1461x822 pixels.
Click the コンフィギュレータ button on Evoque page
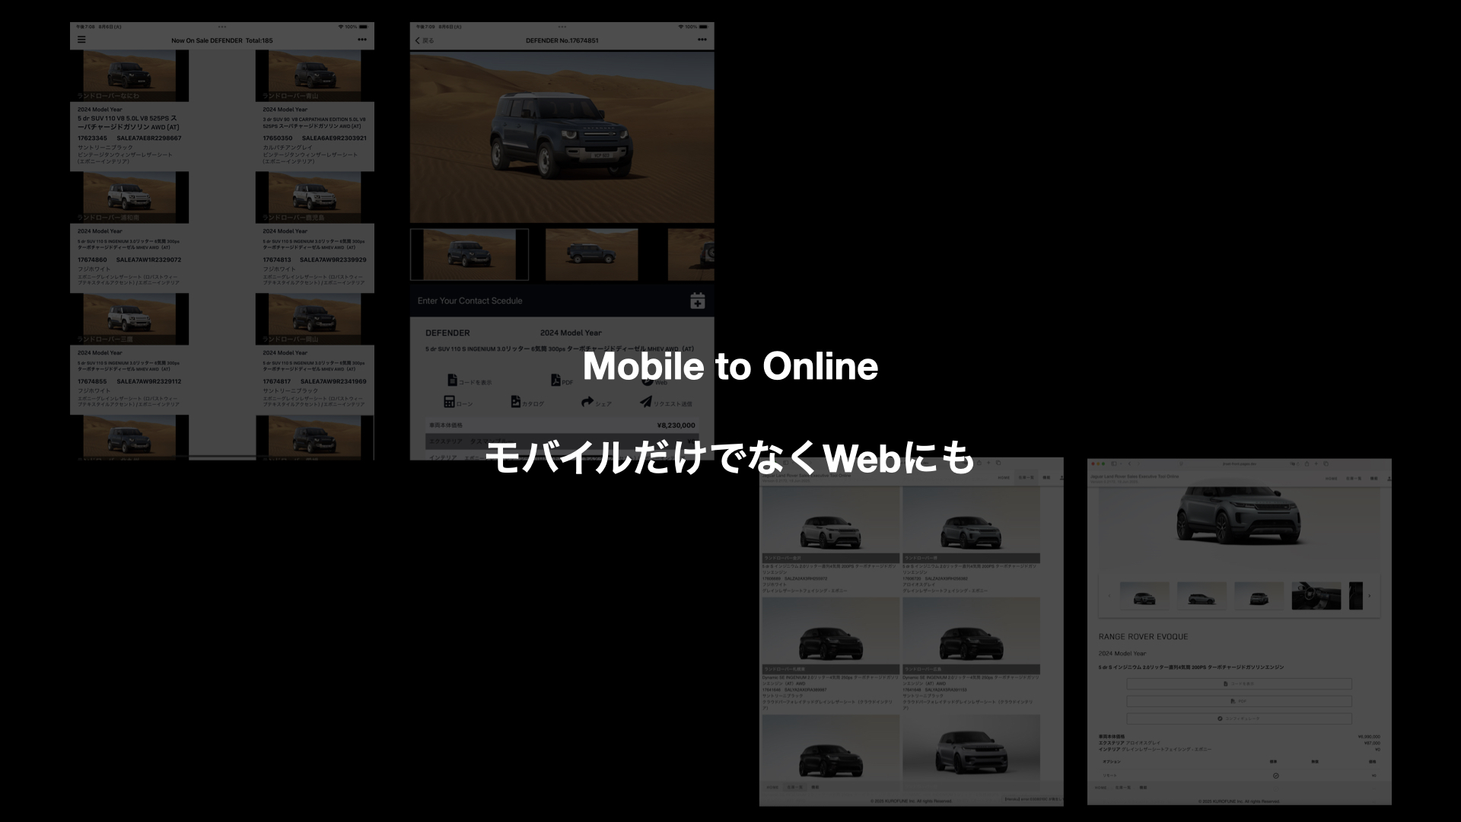[x=1239, y=718]
